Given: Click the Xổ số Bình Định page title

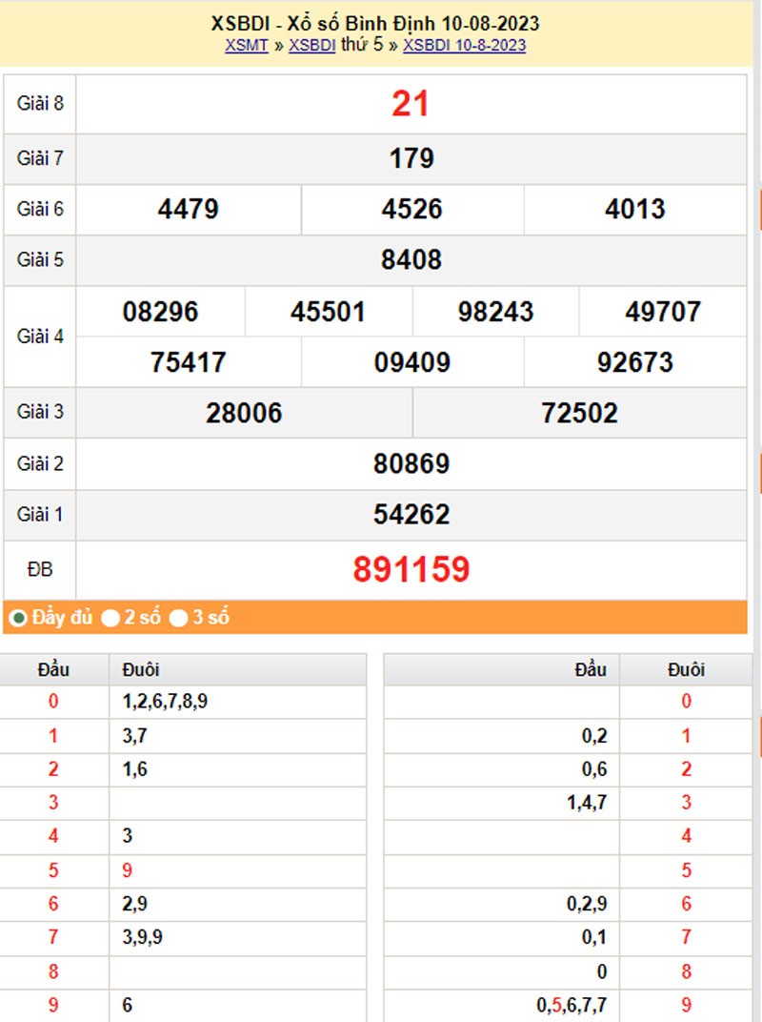Looking at the screenshot, I should [375, 24].
